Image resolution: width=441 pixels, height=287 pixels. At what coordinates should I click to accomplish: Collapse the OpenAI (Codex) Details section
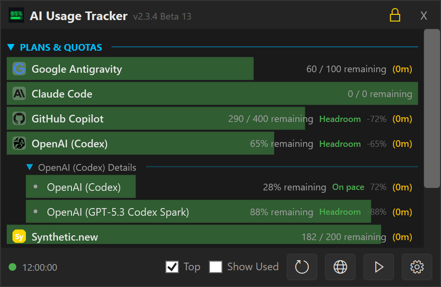coord(30,167)
